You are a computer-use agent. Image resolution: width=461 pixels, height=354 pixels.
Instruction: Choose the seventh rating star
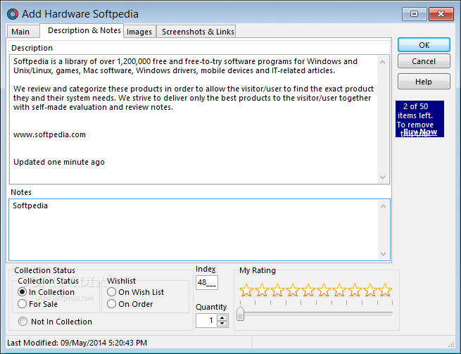(339, 290)
